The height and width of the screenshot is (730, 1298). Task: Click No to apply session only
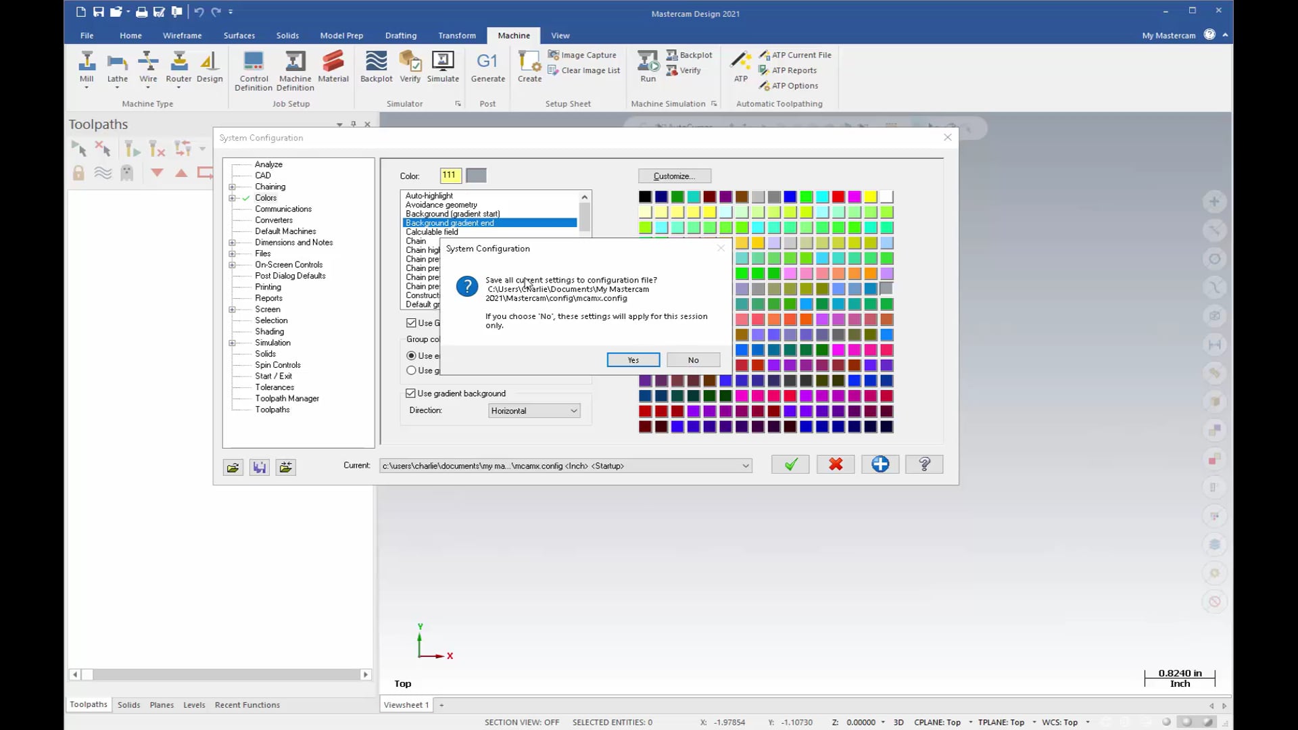[694, 359]
